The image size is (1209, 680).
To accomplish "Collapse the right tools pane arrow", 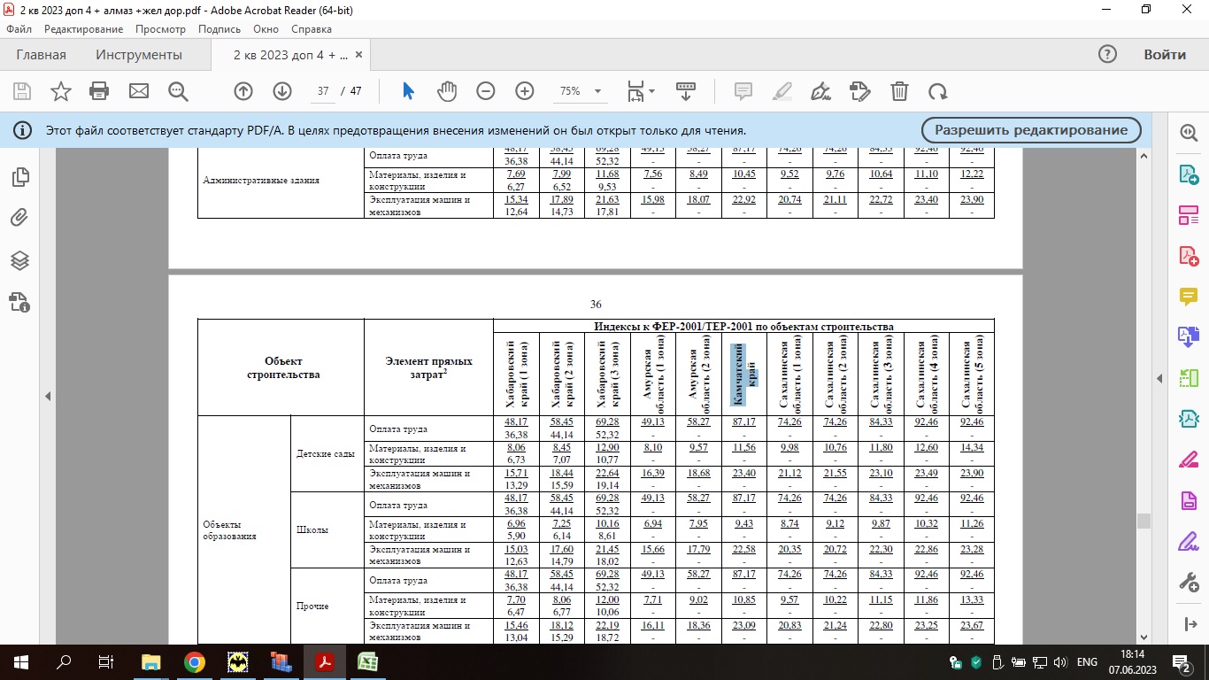I will [1160, 379].
